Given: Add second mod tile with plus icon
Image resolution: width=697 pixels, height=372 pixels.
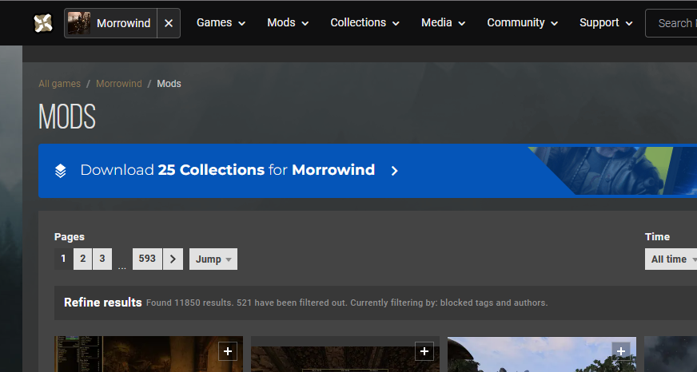Looking at the screenshot, I should (x=424, y=351).
